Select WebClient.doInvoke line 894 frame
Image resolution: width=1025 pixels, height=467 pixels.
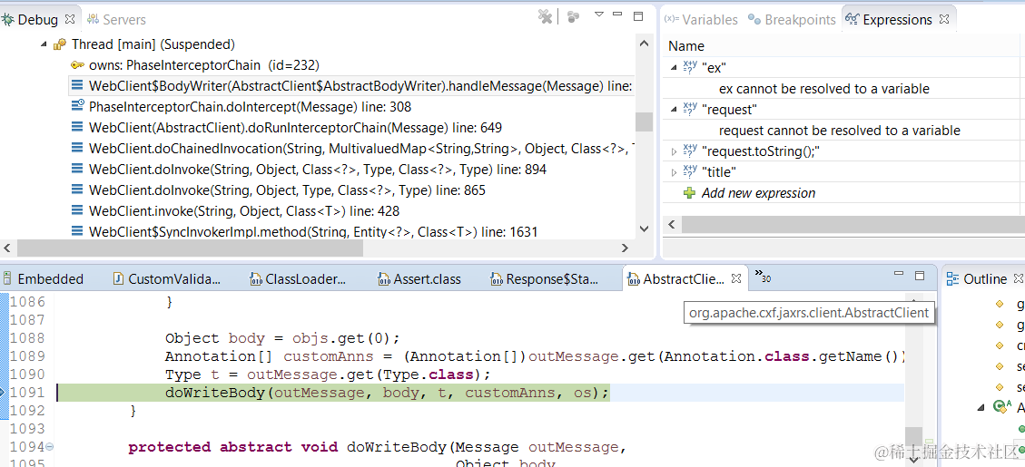pyautogui.click(x=318, y=170)
